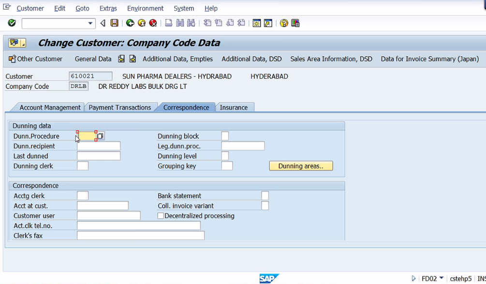Click the page icon before Additional Data, Empties
The height and width of the screenshot is (284, 486).
133,59
